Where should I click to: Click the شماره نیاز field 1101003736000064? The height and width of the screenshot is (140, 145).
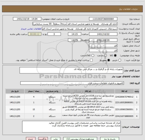[x=103, y=19]
